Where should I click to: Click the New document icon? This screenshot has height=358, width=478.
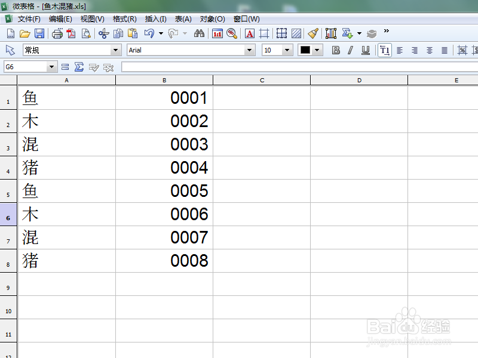pos(10,33)
